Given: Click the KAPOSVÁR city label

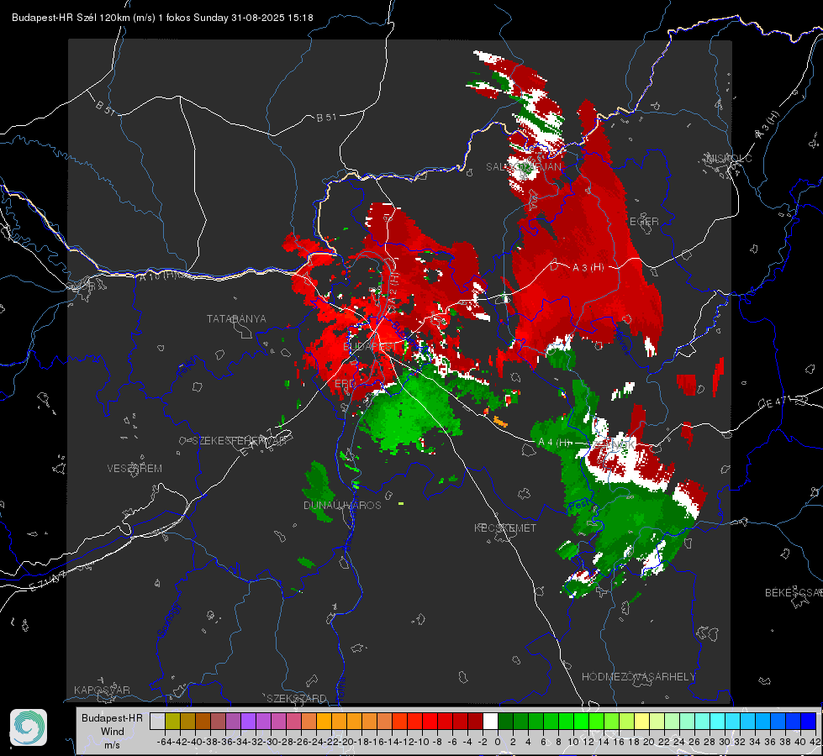Looking at the screenshot, I should pyautogui.click(x=102, y=690).
